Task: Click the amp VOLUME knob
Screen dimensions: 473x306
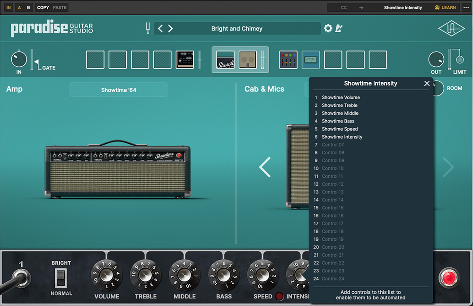Action: click(106, 275)
